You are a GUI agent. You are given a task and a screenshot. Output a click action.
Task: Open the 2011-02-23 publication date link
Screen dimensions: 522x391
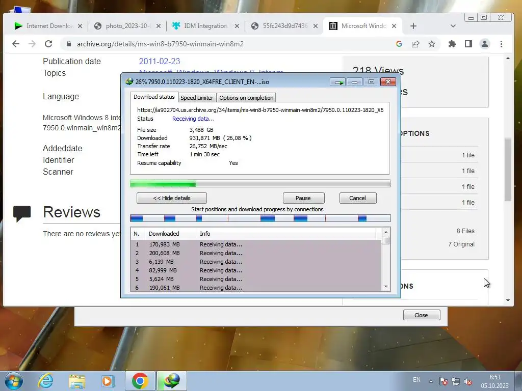pyautogui.click(x=160, y=61)
